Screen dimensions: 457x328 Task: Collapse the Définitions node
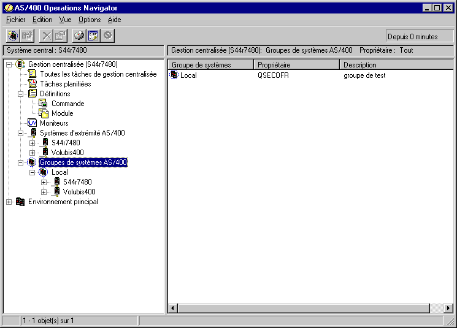click(x=20, y=94)
